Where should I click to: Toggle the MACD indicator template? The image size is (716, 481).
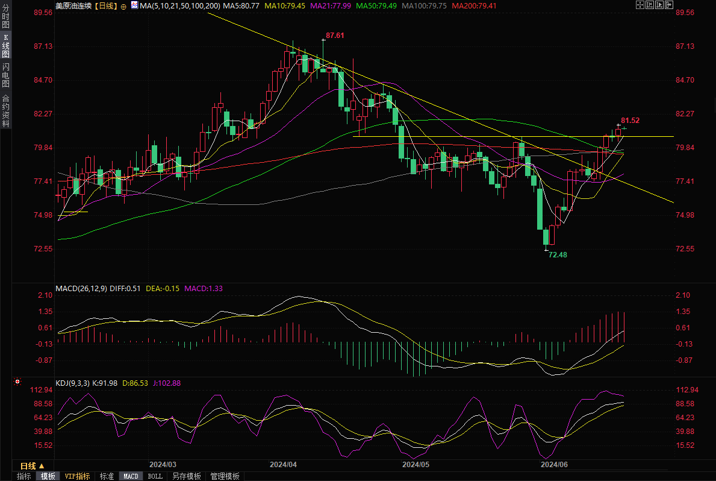[x=131, y=476]
